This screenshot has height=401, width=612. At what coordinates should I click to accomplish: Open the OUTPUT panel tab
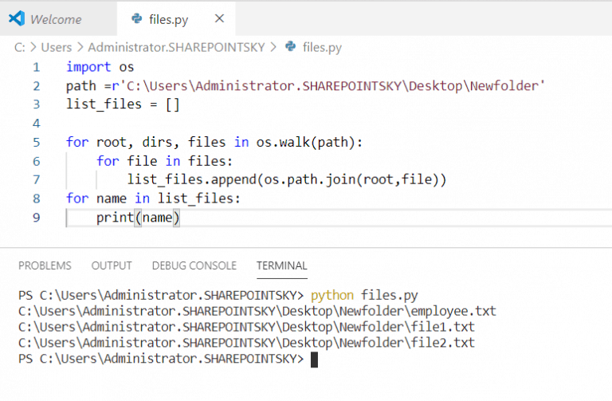[112, 265]
